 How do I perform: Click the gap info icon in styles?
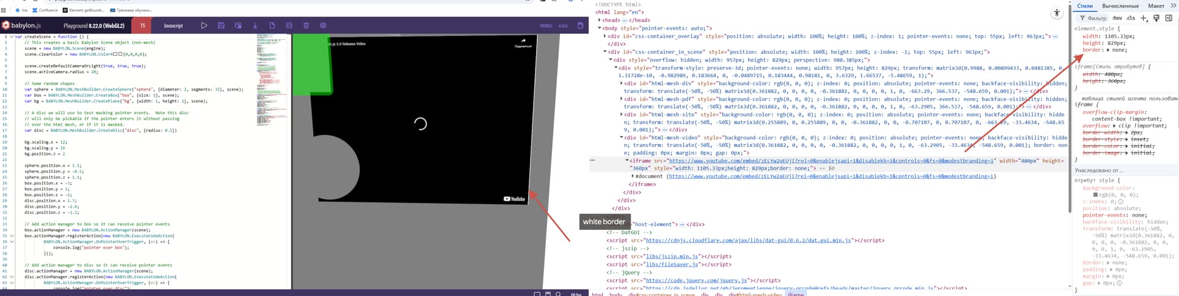[1119, 283]
